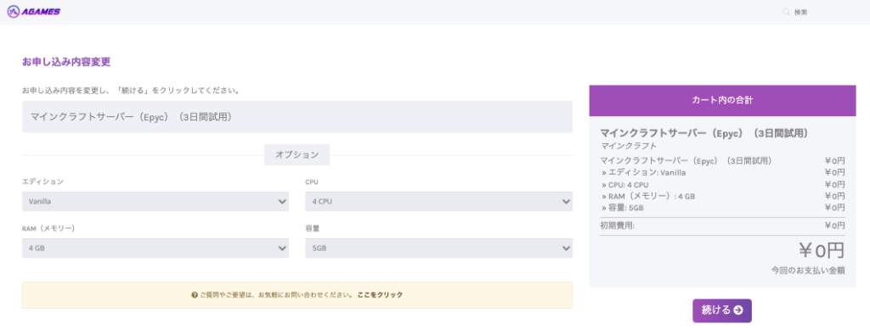Click the large ￥0円 total amount
The width and height of the screenshot is (870, 335).
(822, 251)
